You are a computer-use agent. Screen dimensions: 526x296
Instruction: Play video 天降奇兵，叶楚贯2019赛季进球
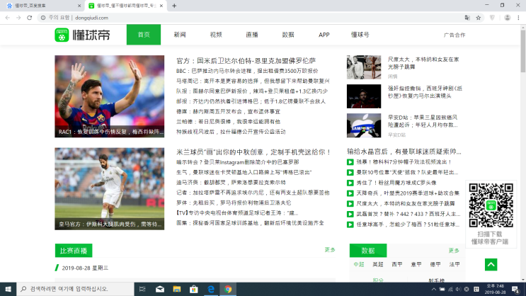(350, 193)
